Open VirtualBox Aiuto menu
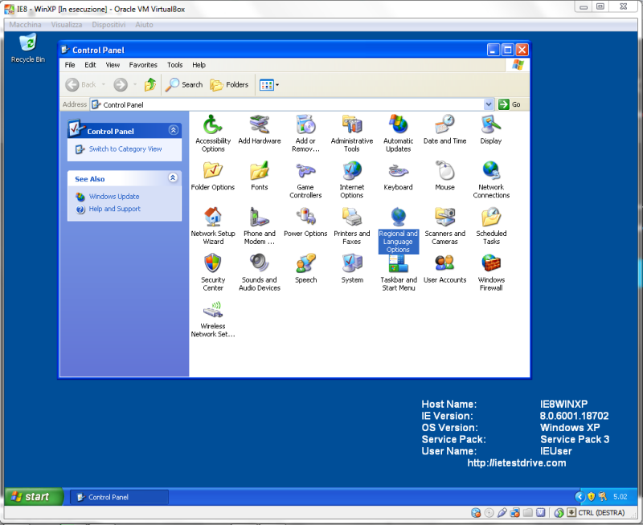 [x=145, y=25]
